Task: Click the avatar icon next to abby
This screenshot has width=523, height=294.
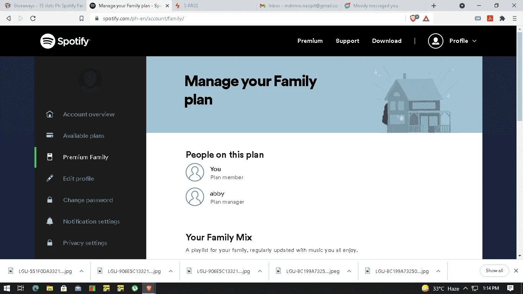Action: tap(195, 197)
